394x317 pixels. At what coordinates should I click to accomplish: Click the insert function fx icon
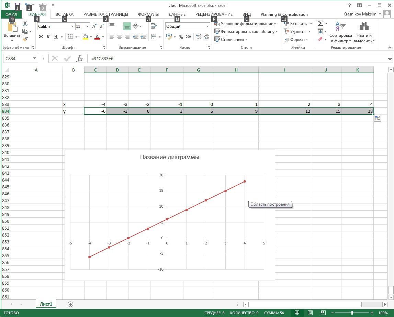[x=79, y=58]
